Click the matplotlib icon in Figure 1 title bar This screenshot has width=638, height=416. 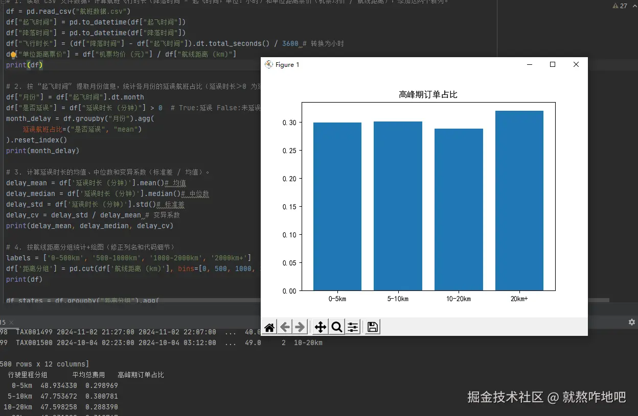point(268,64)
